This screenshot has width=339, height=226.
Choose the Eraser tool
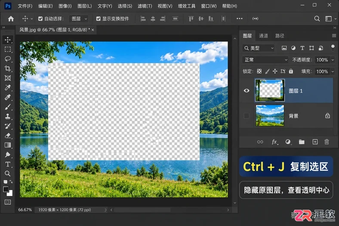coord(8,136)
